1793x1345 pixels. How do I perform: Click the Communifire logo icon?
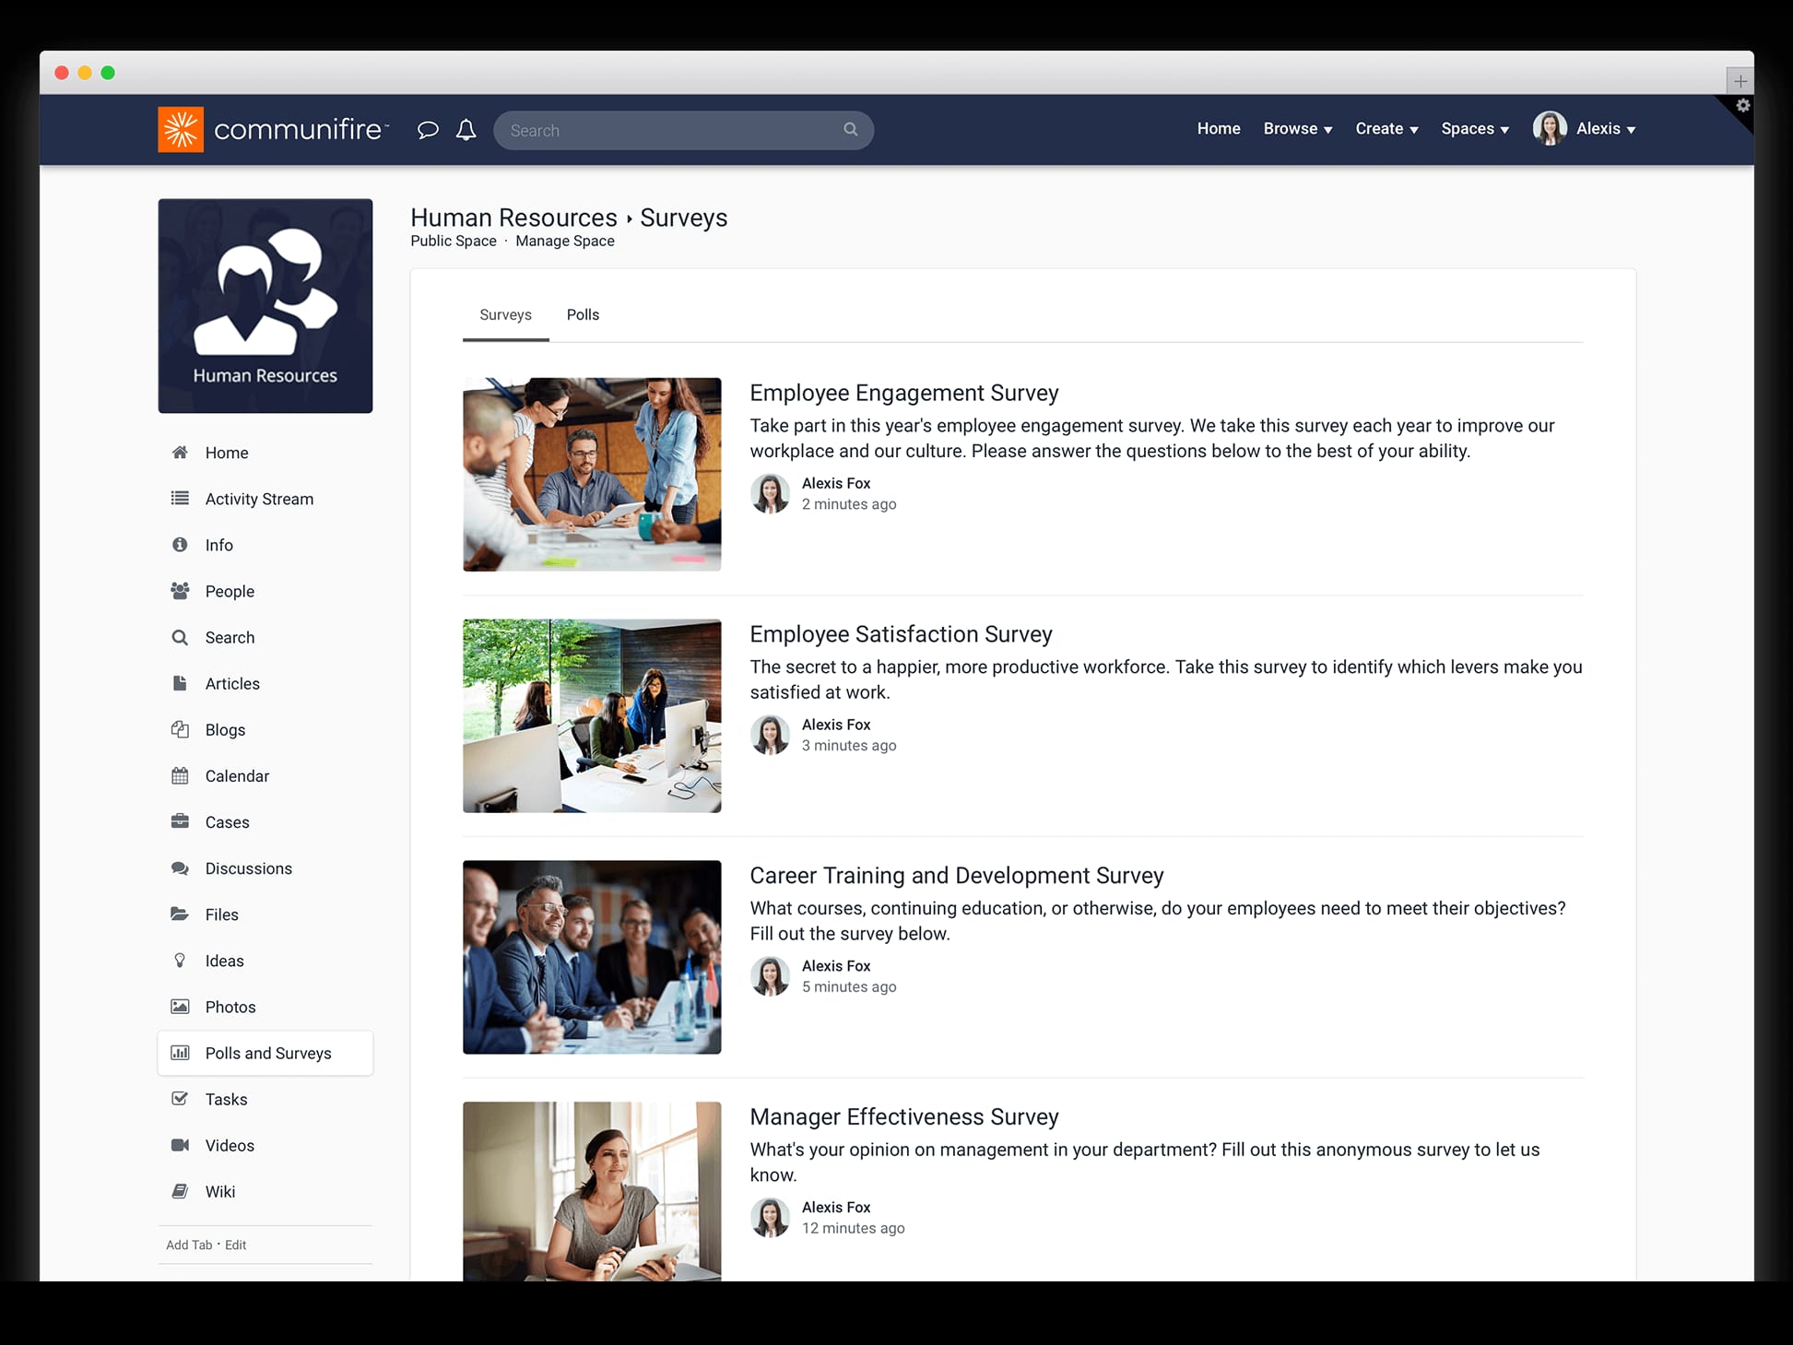pos(181,129)
